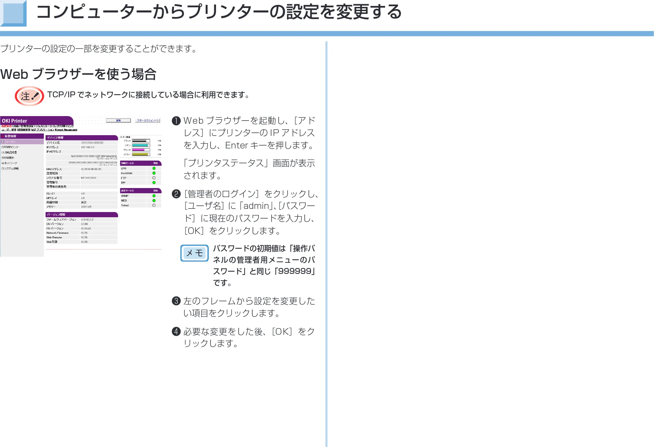
Task: Open the 装置情報 menu link
Action: (x=6, y=126)
